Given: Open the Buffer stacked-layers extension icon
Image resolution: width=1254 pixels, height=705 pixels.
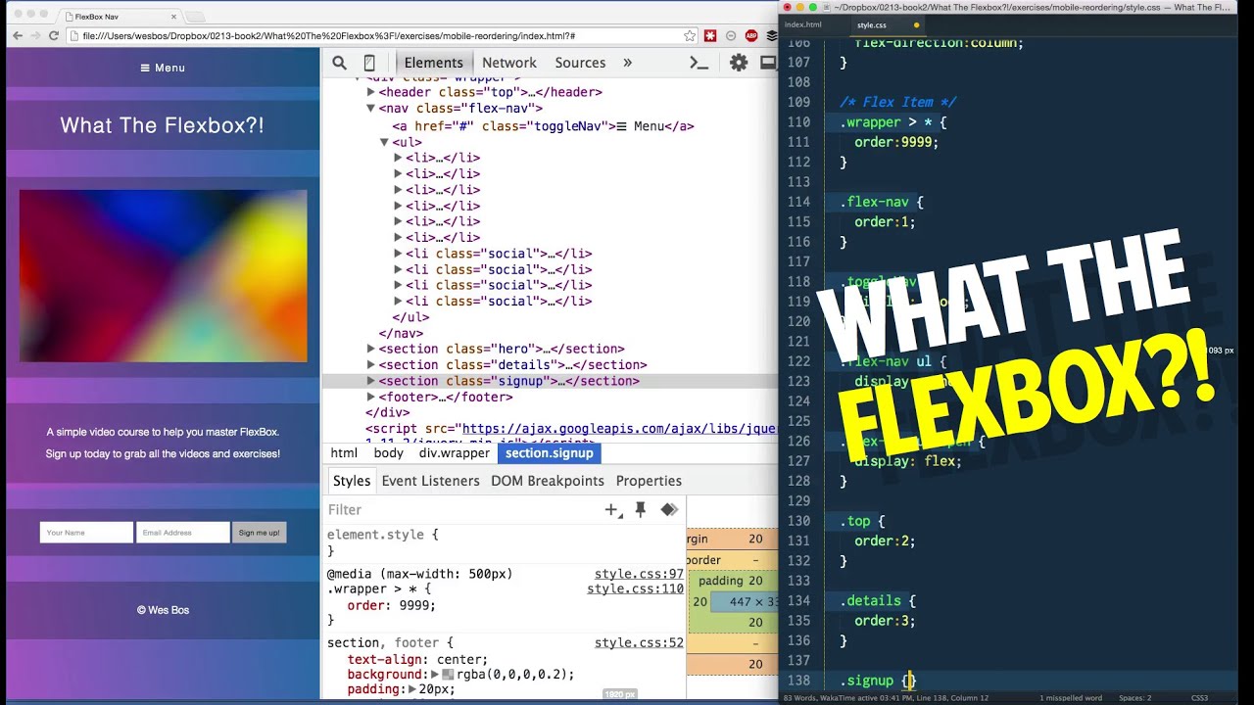Looking at the screenshot, I should coord(771,36).
